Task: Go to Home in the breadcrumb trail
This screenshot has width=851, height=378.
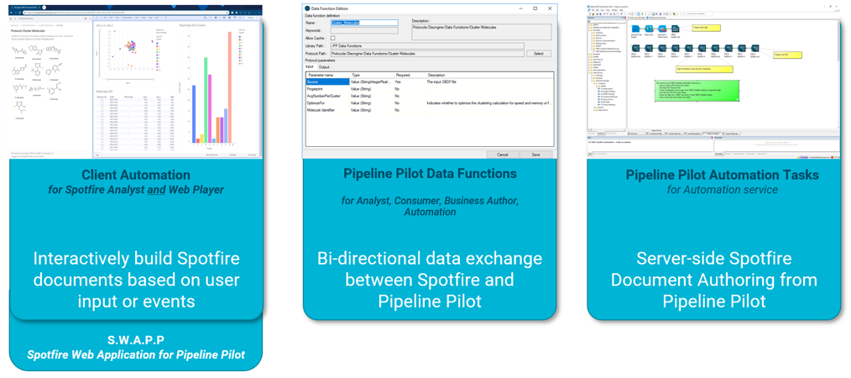Action: click(15, 25)
